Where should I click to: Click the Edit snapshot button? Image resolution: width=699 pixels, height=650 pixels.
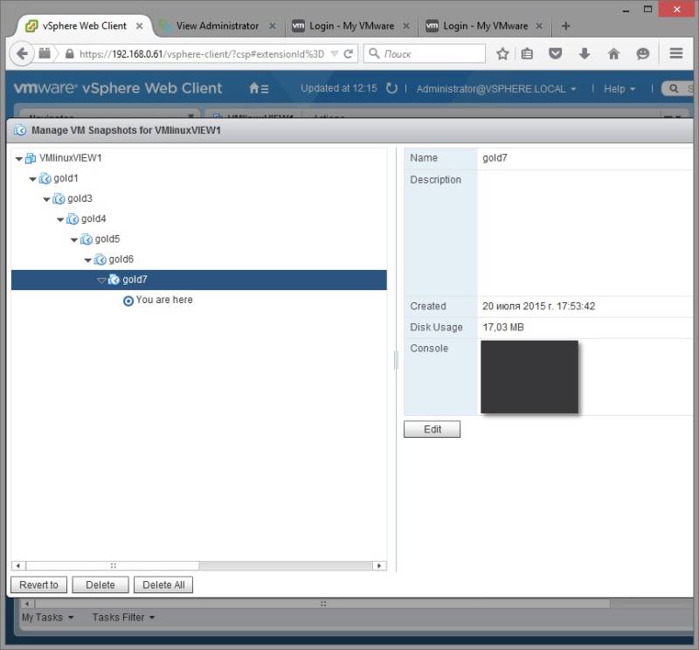point(432,429)
